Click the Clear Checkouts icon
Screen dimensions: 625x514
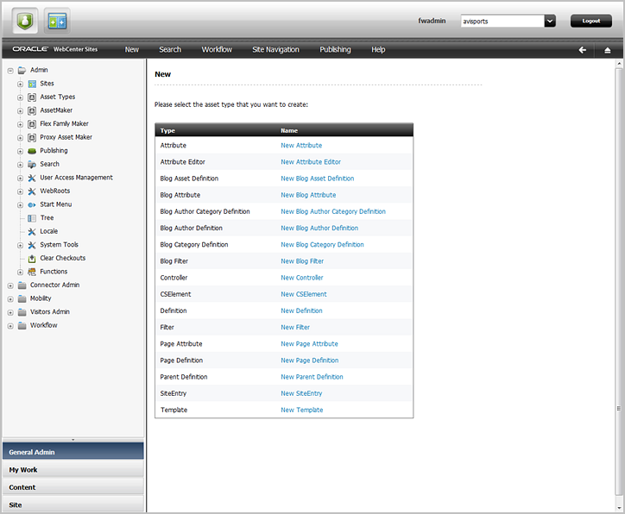coord(32,259)
